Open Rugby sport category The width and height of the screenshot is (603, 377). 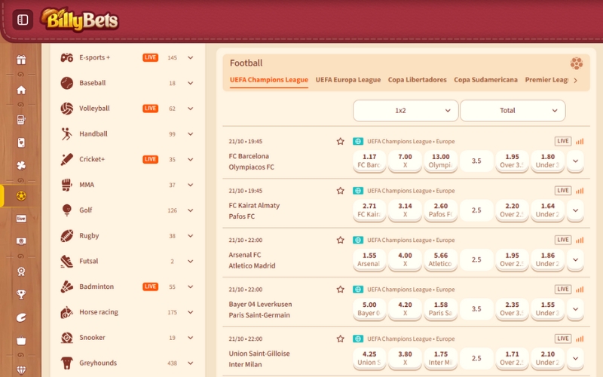click(x=127, y=236)
